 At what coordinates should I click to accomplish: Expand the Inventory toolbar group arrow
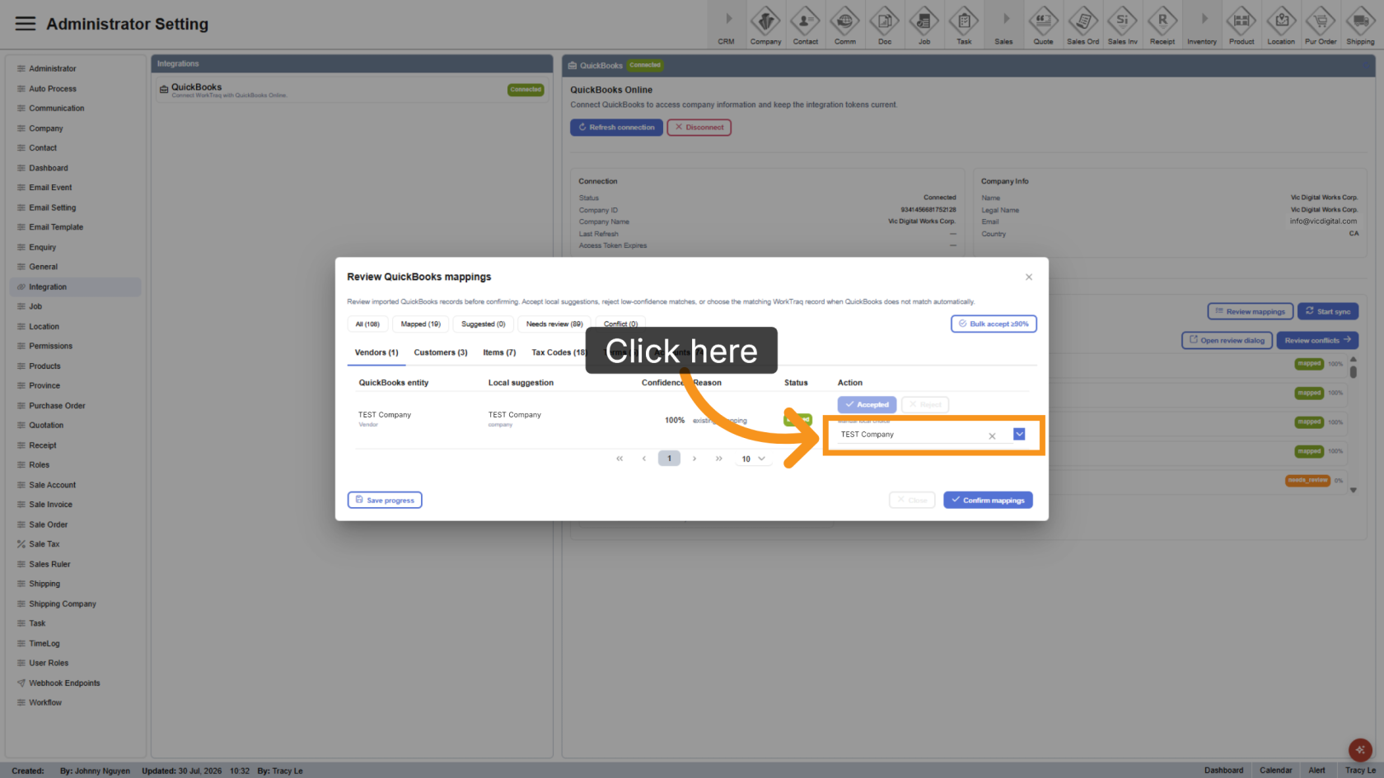(1204, 19)
